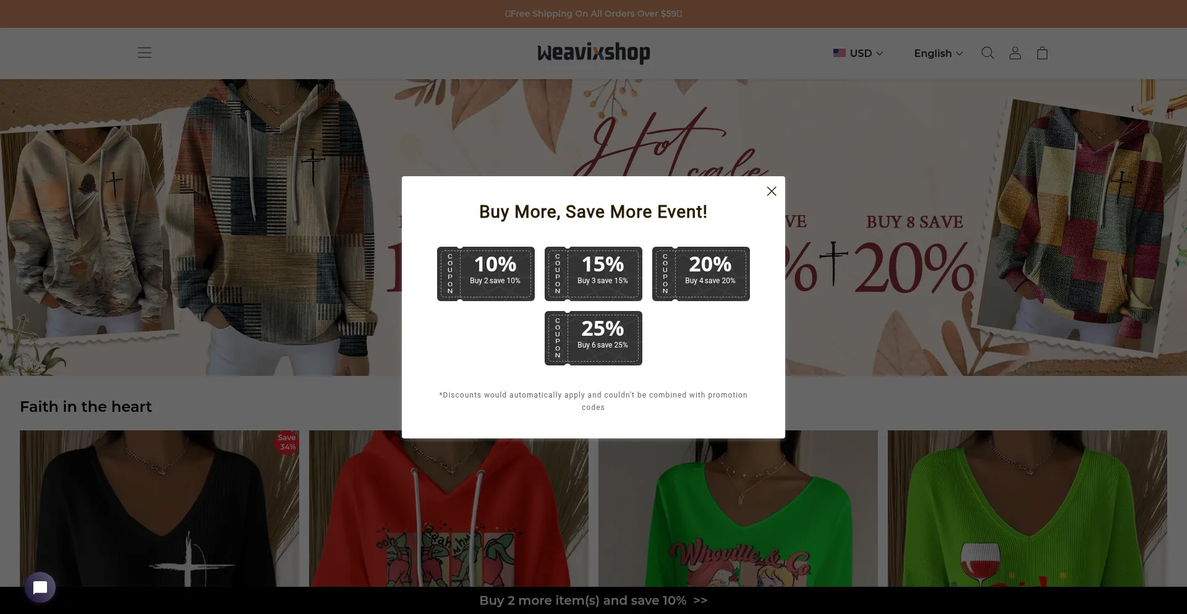Open the red hoodie product thumbnail
1187x614 pixels.
(449, 508)
